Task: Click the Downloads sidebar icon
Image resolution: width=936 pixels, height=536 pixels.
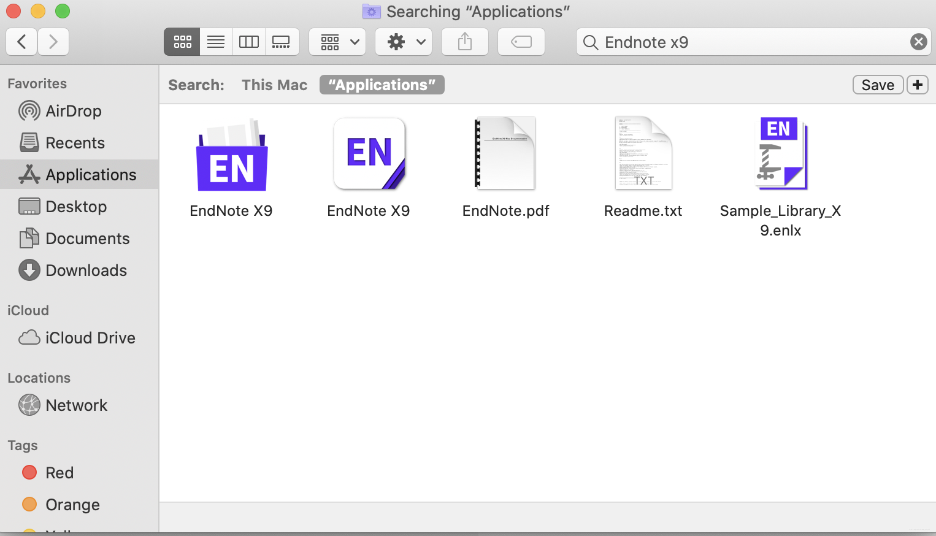Action: tap(29, 270)
